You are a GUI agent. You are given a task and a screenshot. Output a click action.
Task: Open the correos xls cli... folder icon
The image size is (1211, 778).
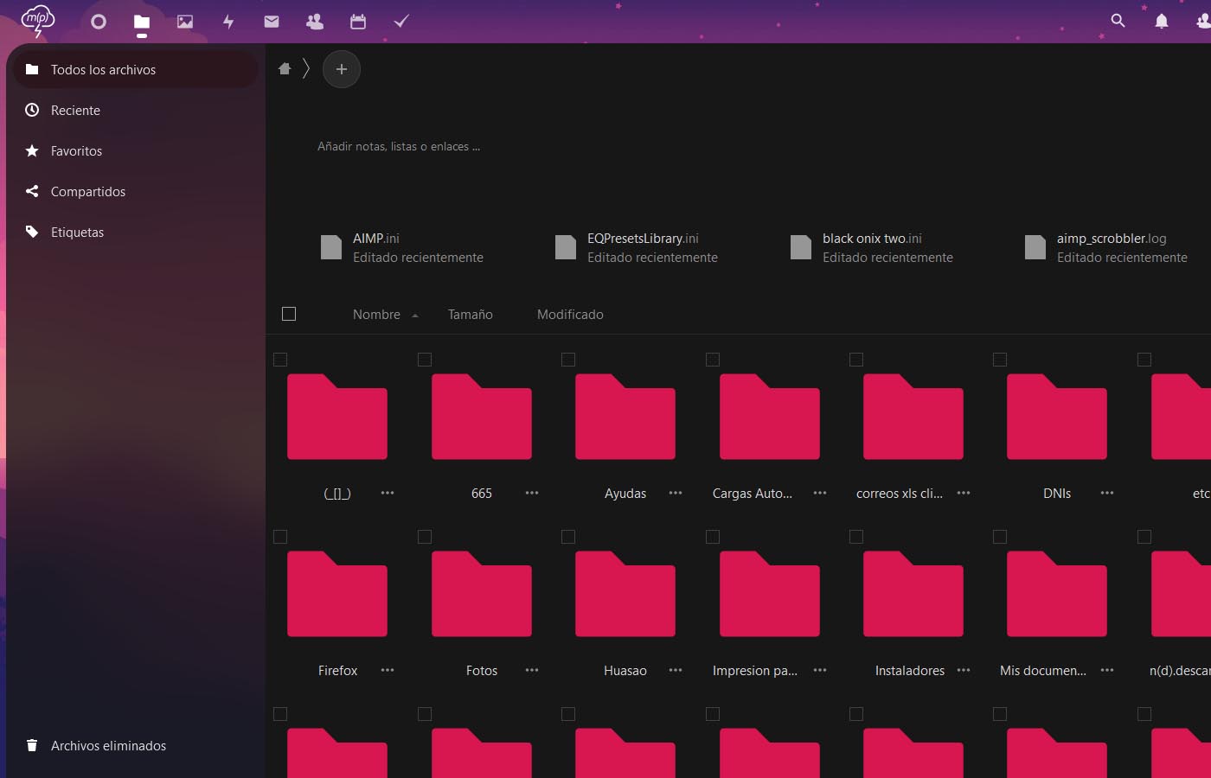pyautogui.click(x=913, y=417)
